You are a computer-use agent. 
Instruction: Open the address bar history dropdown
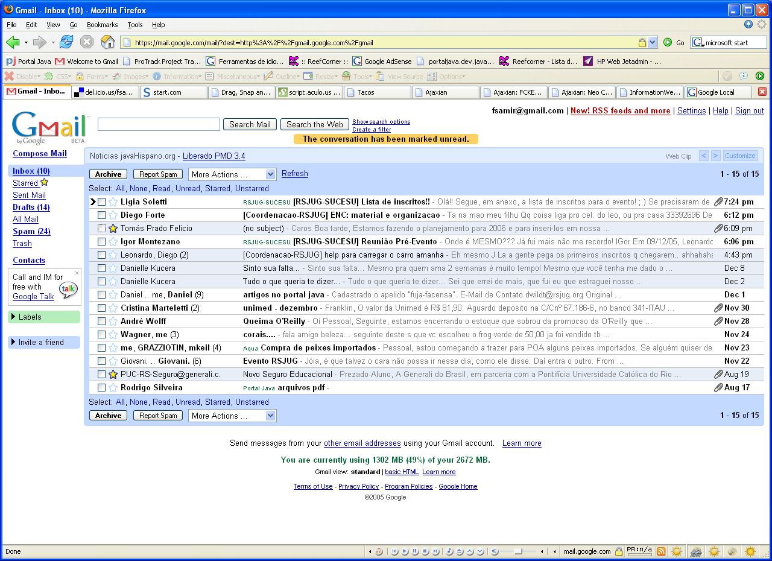652,42
